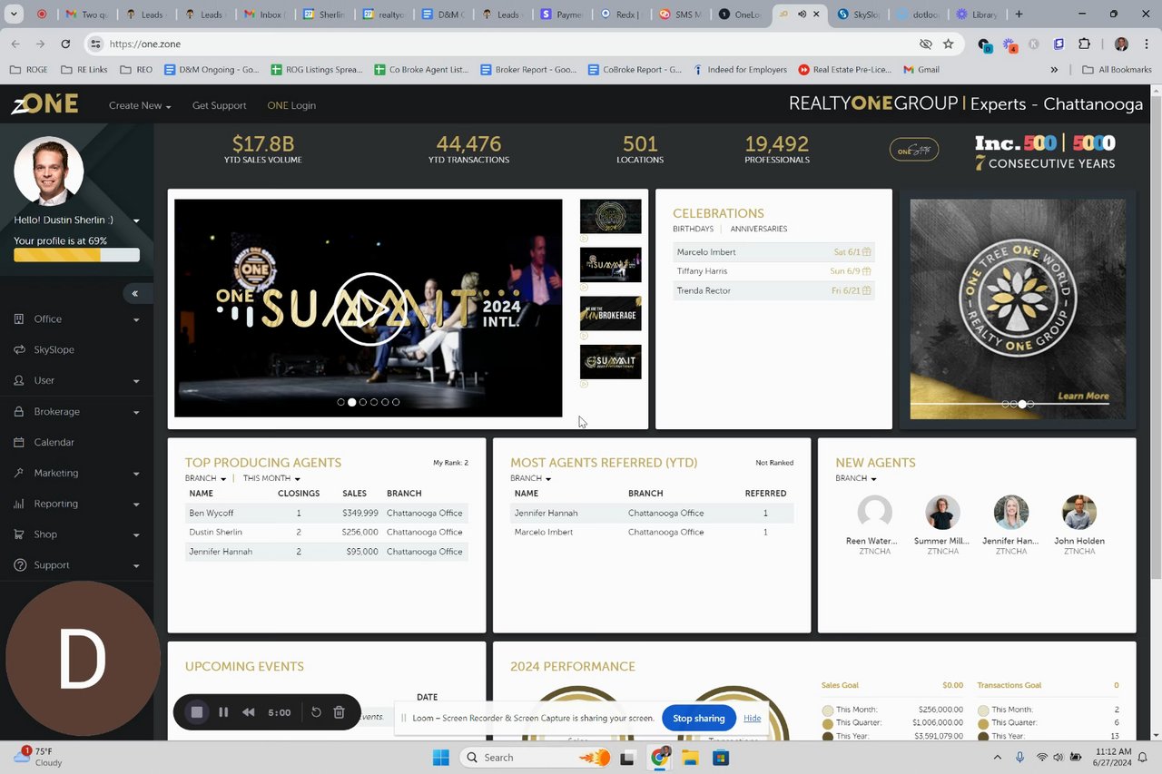Collapse the sidebar with double-chevron button

click(135, 293)
